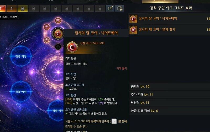Click the topmost gem node on ring
The height and width of the screenshot is (132, 210).
click(58, 20)
